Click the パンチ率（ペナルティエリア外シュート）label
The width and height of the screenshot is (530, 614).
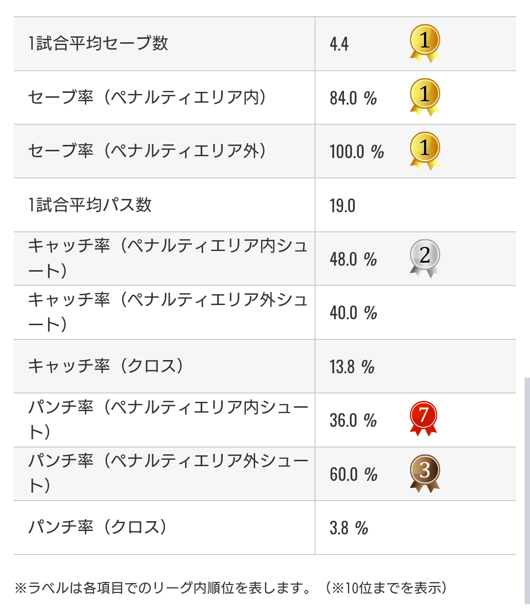click(167, 473)
